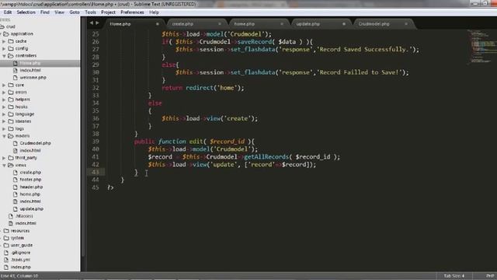
Task: Expand the helpers folder
Action: point(4,100)
